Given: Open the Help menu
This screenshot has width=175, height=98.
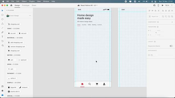Looking at the screenshot, I should coord(53,1).
